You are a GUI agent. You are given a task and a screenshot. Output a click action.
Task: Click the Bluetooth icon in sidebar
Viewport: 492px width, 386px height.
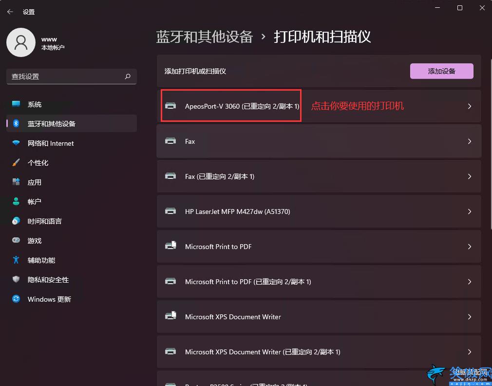16,123
